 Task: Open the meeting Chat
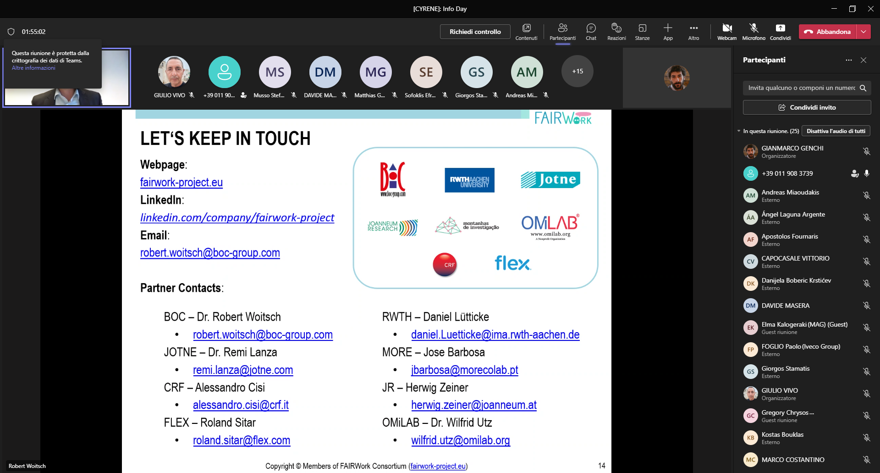click(591, 32)
